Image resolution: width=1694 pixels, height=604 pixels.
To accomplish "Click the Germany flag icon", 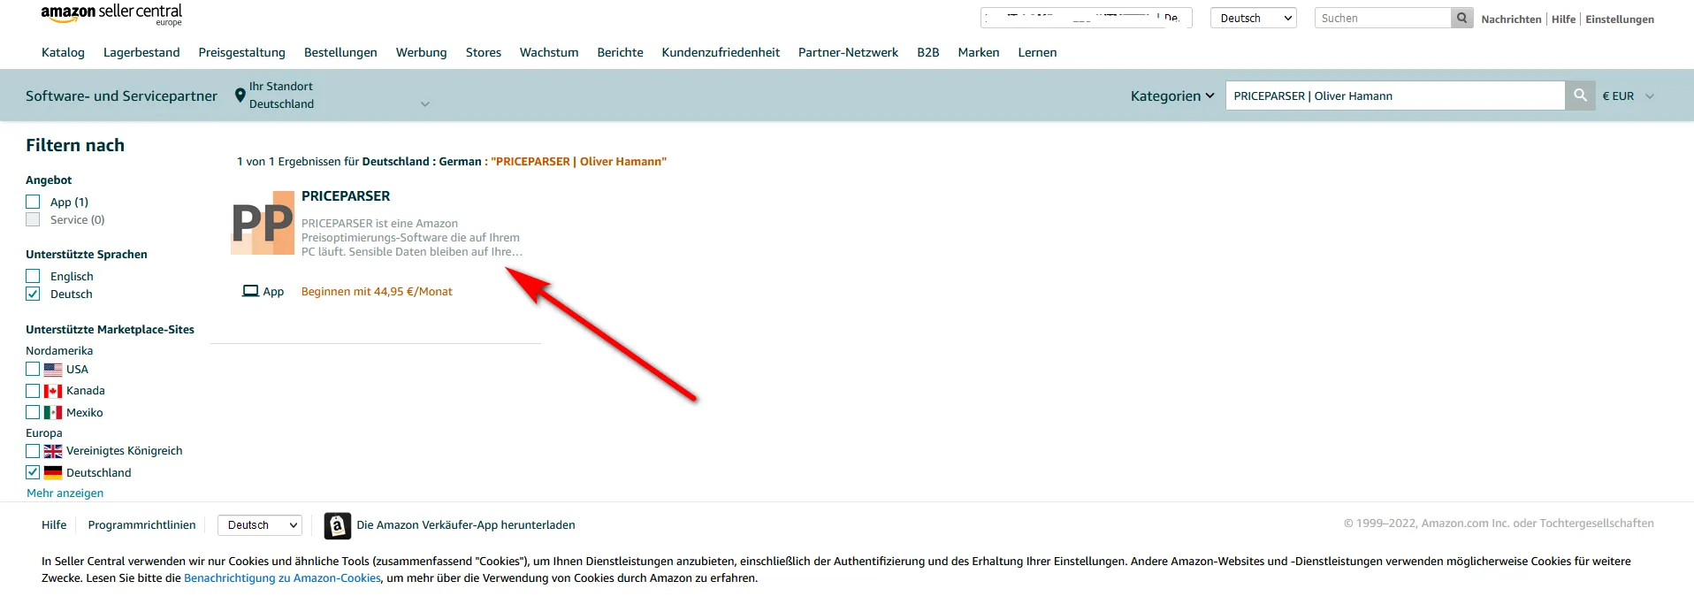I will point(53,473).
